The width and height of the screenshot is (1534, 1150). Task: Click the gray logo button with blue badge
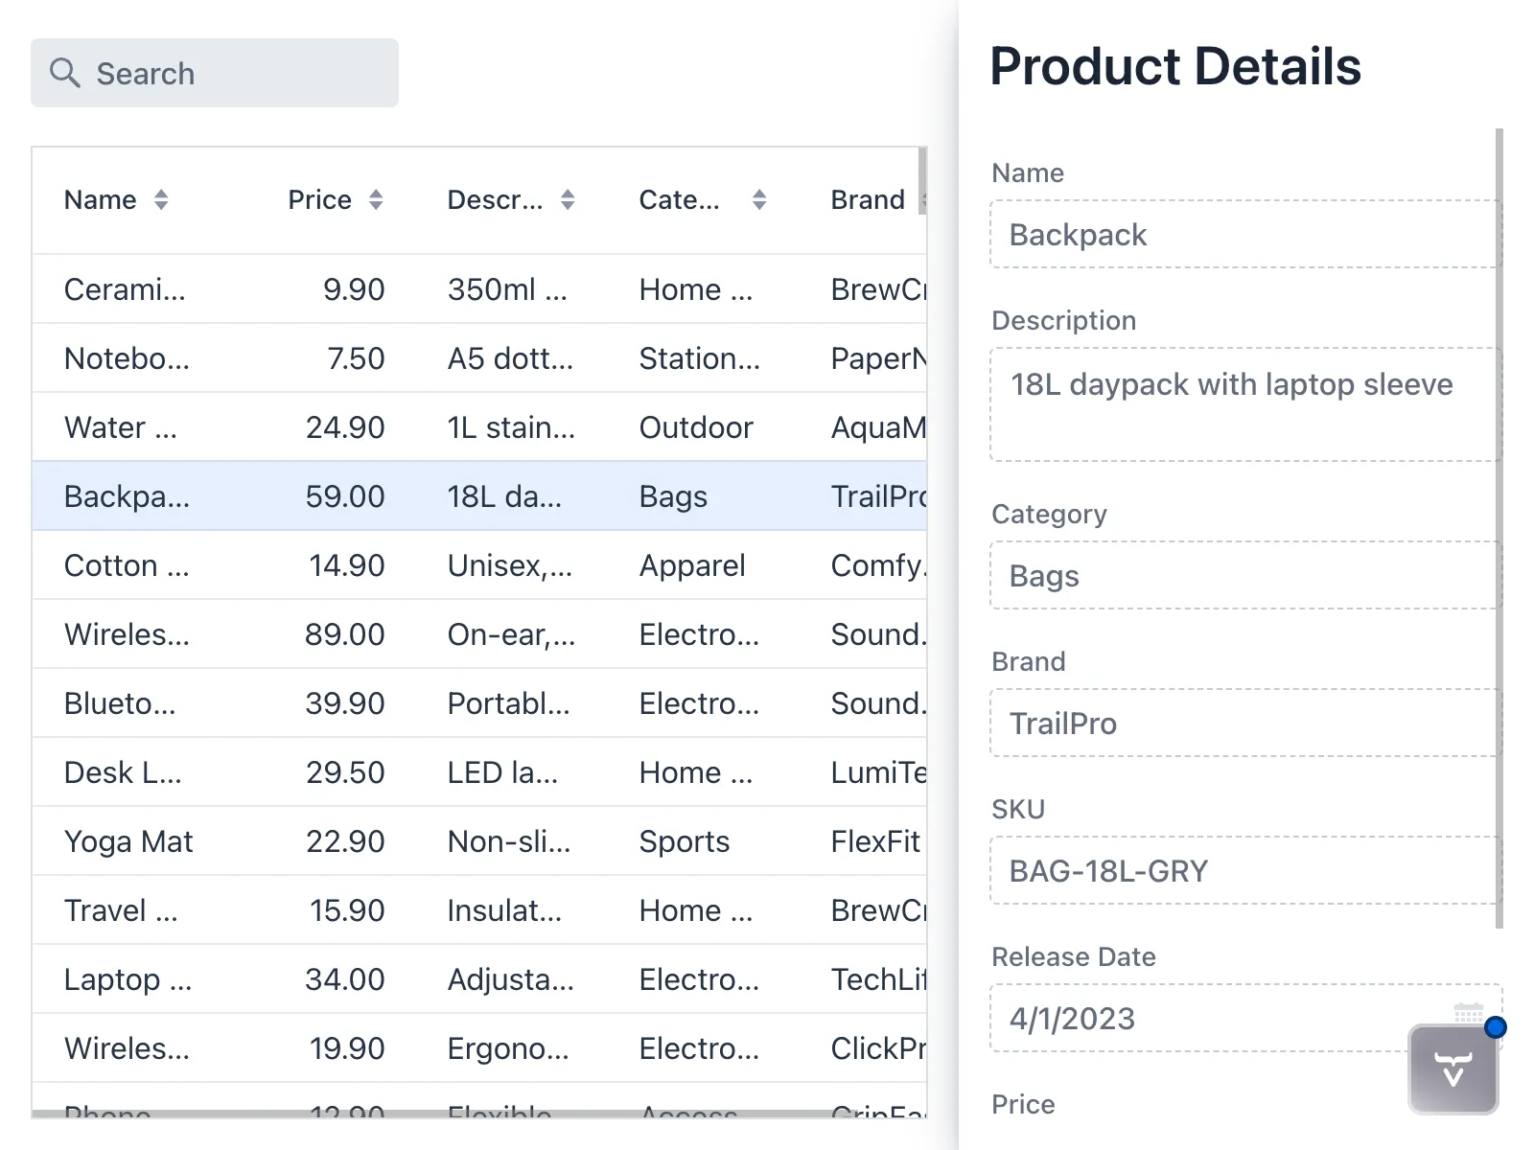coord(1451,1069)
